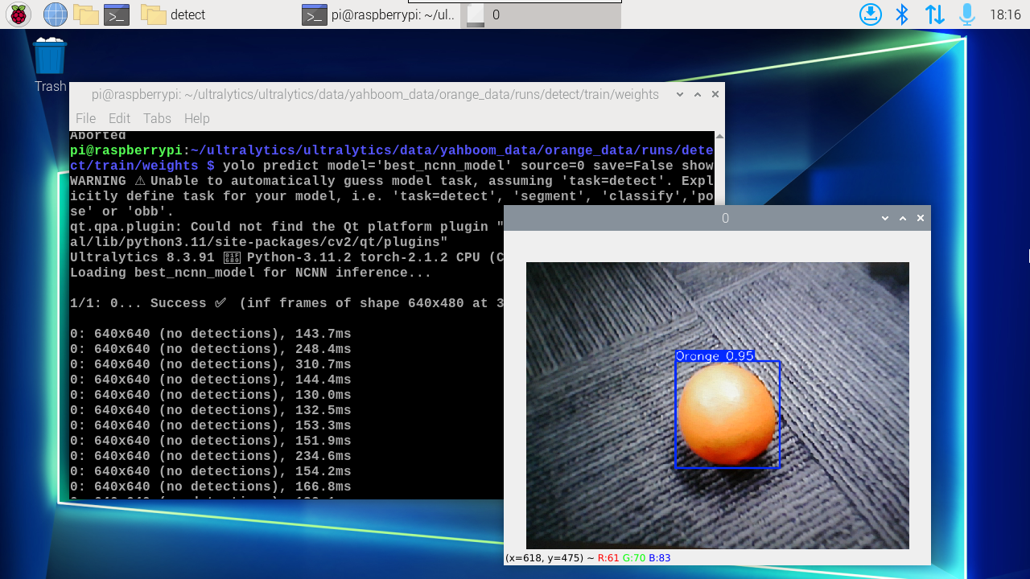Click the '310.7ms' detection line
The height and width of the screenshot is (579, 1030).
(211, 364)
